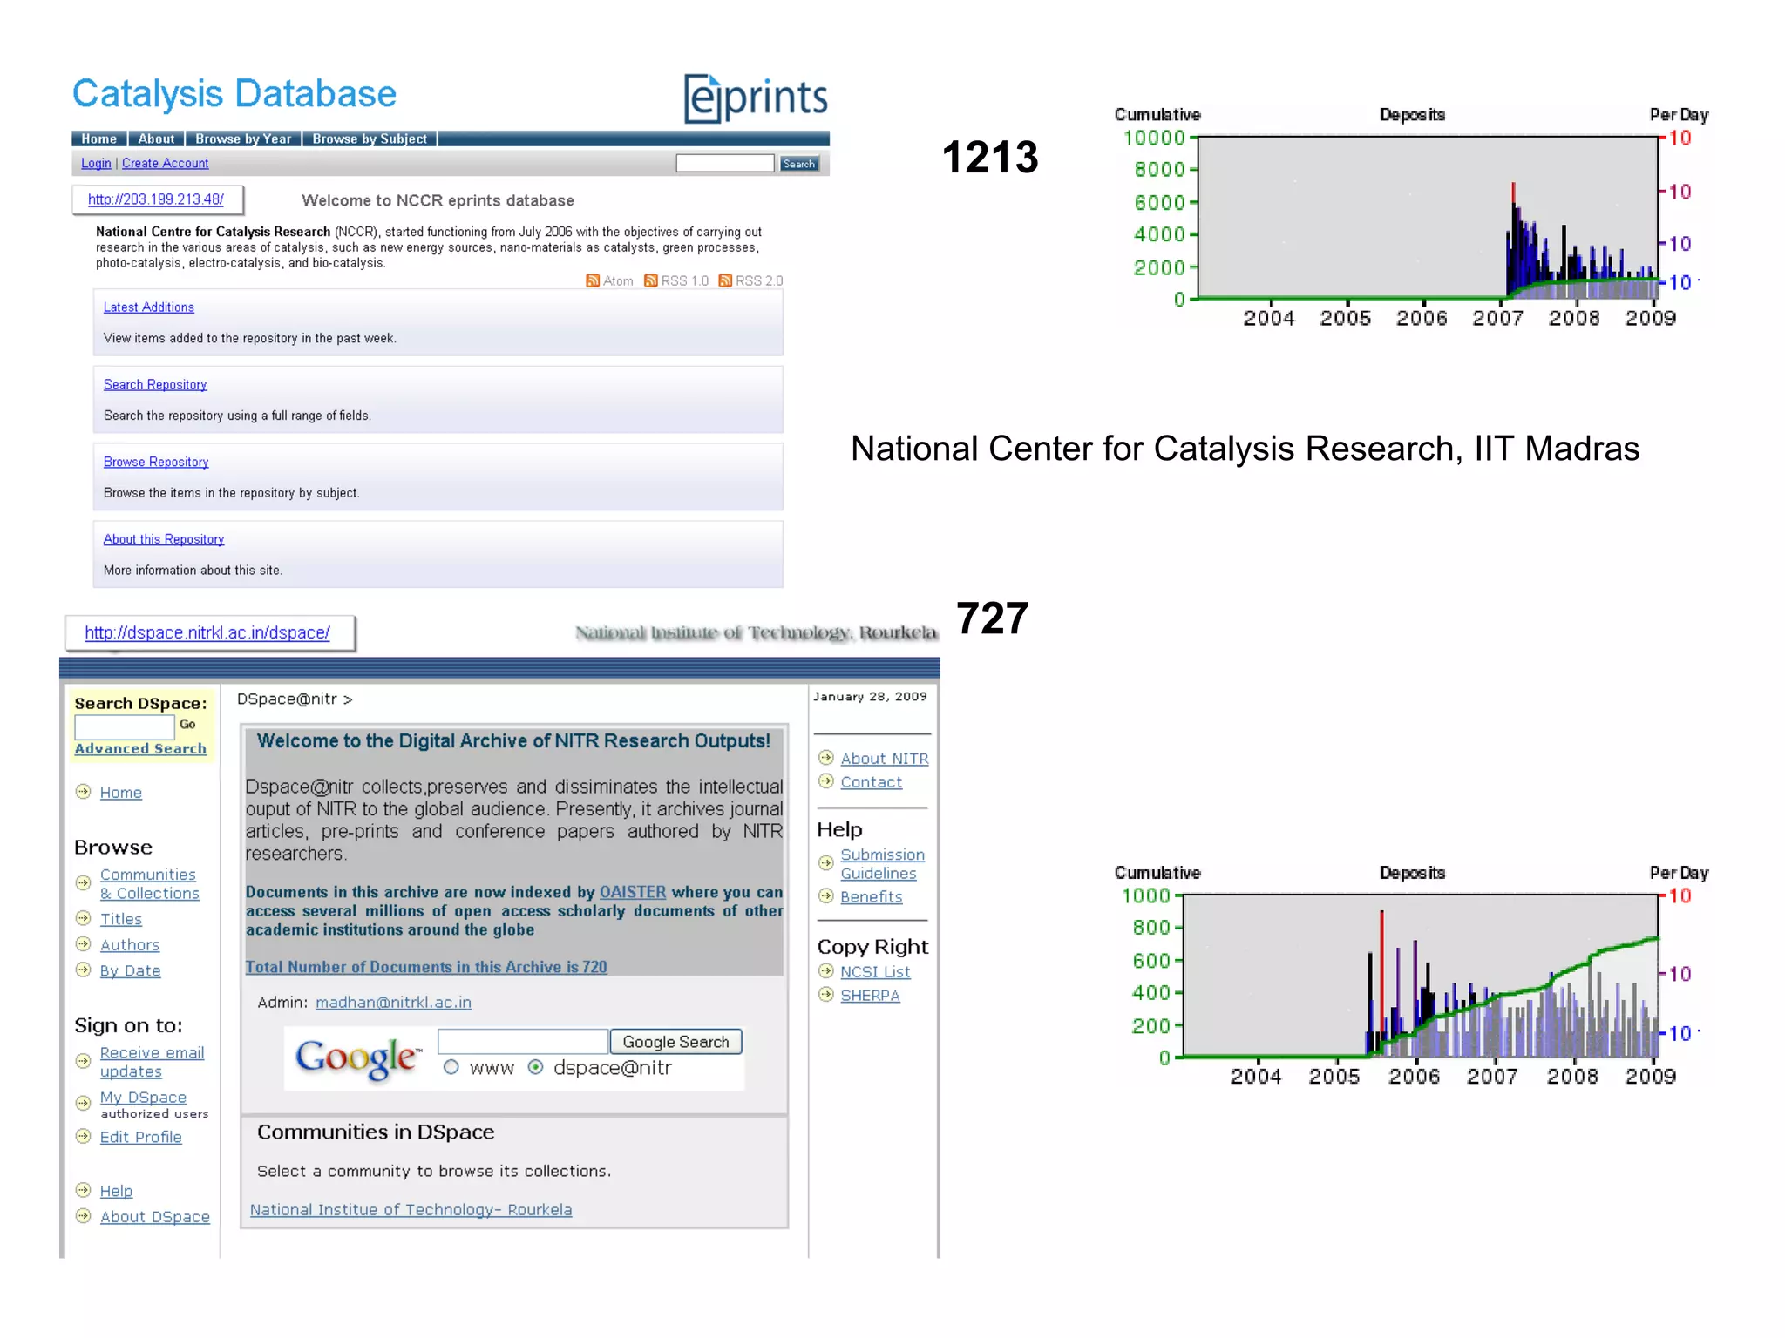
Task: Click the arrow bullet beside Contact
Action: click(x=826, y=781)
